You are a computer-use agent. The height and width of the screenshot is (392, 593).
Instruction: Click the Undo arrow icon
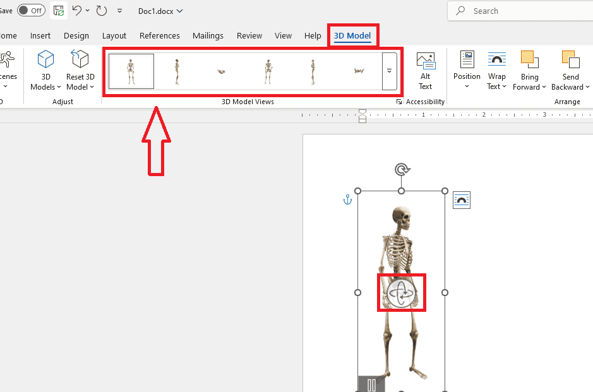pos(77,10)
